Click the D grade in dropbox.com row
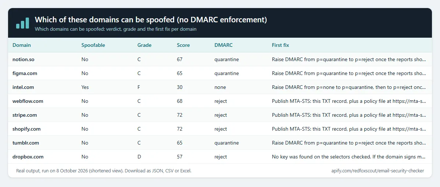Image resolution: width=440 pixels, height=187 pixels. tap(139, 157)
